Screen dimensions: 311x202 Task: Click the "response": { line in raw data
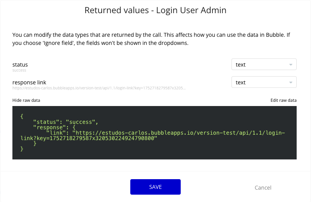coord(55,127)
